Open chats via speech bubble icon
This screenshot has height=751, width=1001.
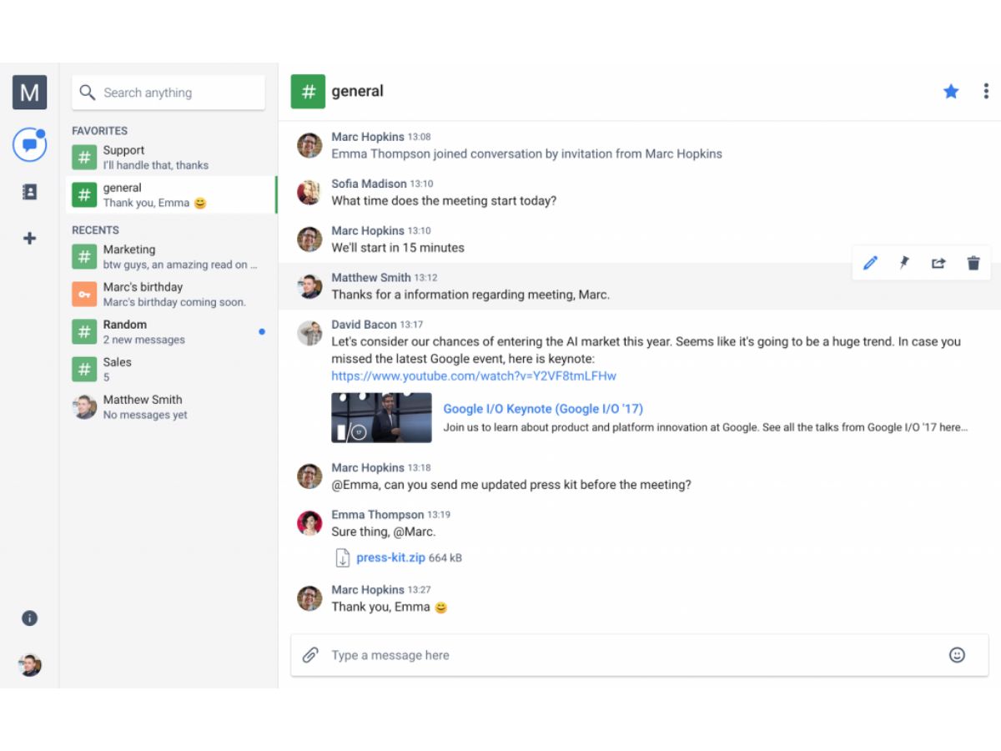point(29,145)
